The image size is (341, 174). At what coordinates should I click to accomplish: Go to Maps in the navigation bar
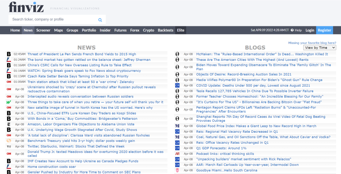pyautogui.click(x=59, y=30)
